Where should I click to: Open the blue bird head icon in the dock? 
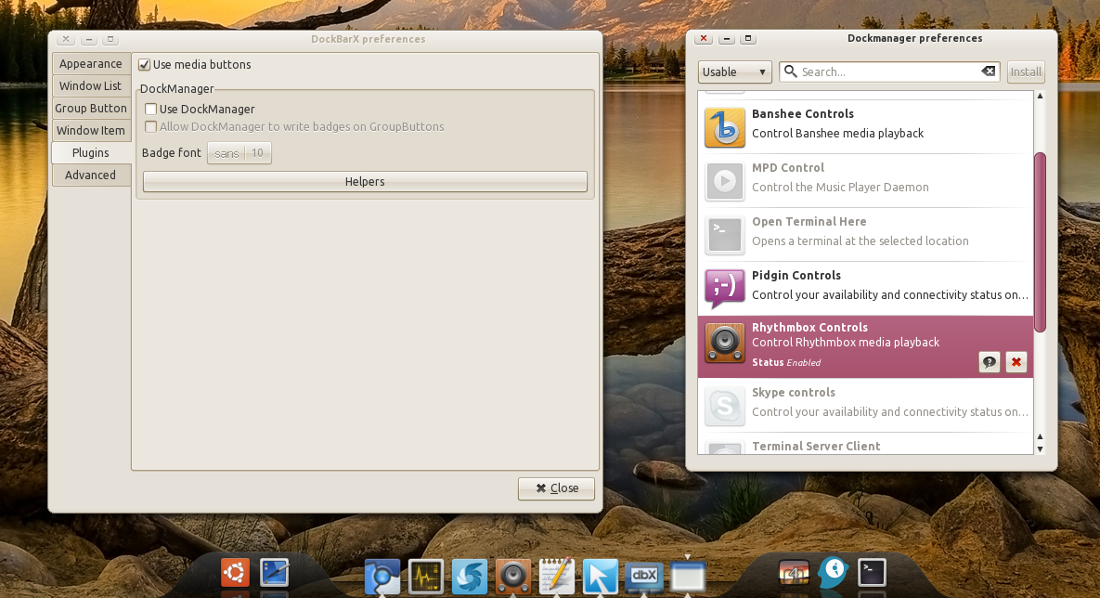click(833, 573)
